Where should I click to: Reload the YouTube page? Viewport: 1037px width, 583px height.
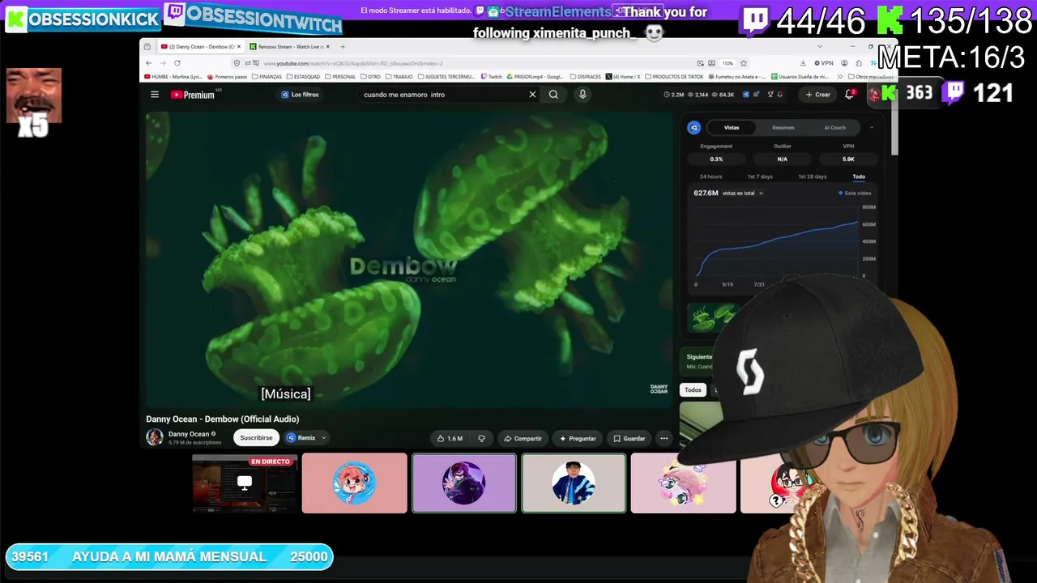[x=177, y=63]
